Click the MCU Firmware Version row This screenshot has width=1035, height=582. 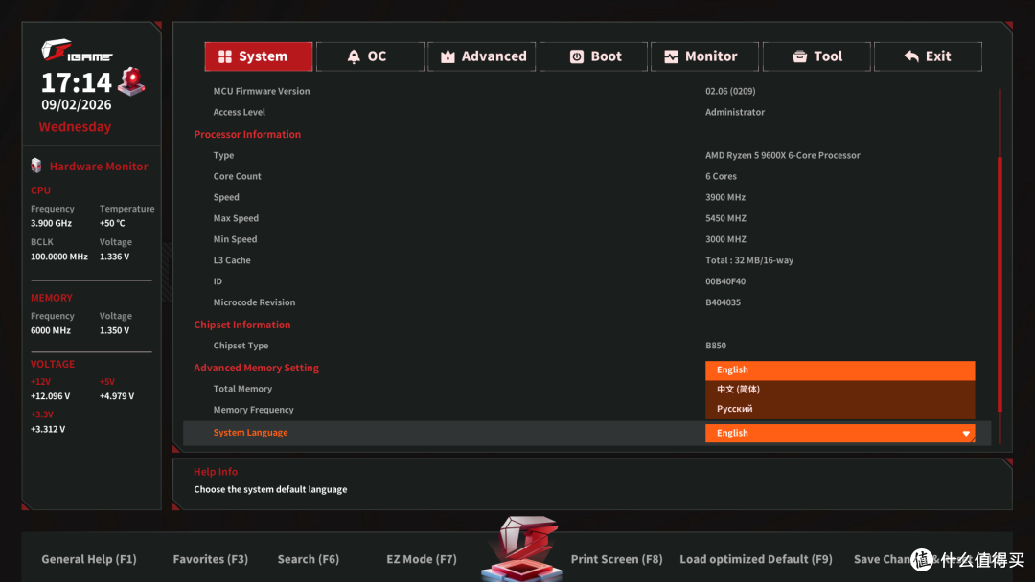[586, 91]
